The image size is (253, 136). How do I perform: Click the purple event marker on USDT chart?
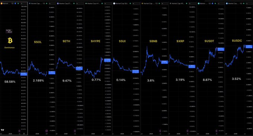[216, 131]
